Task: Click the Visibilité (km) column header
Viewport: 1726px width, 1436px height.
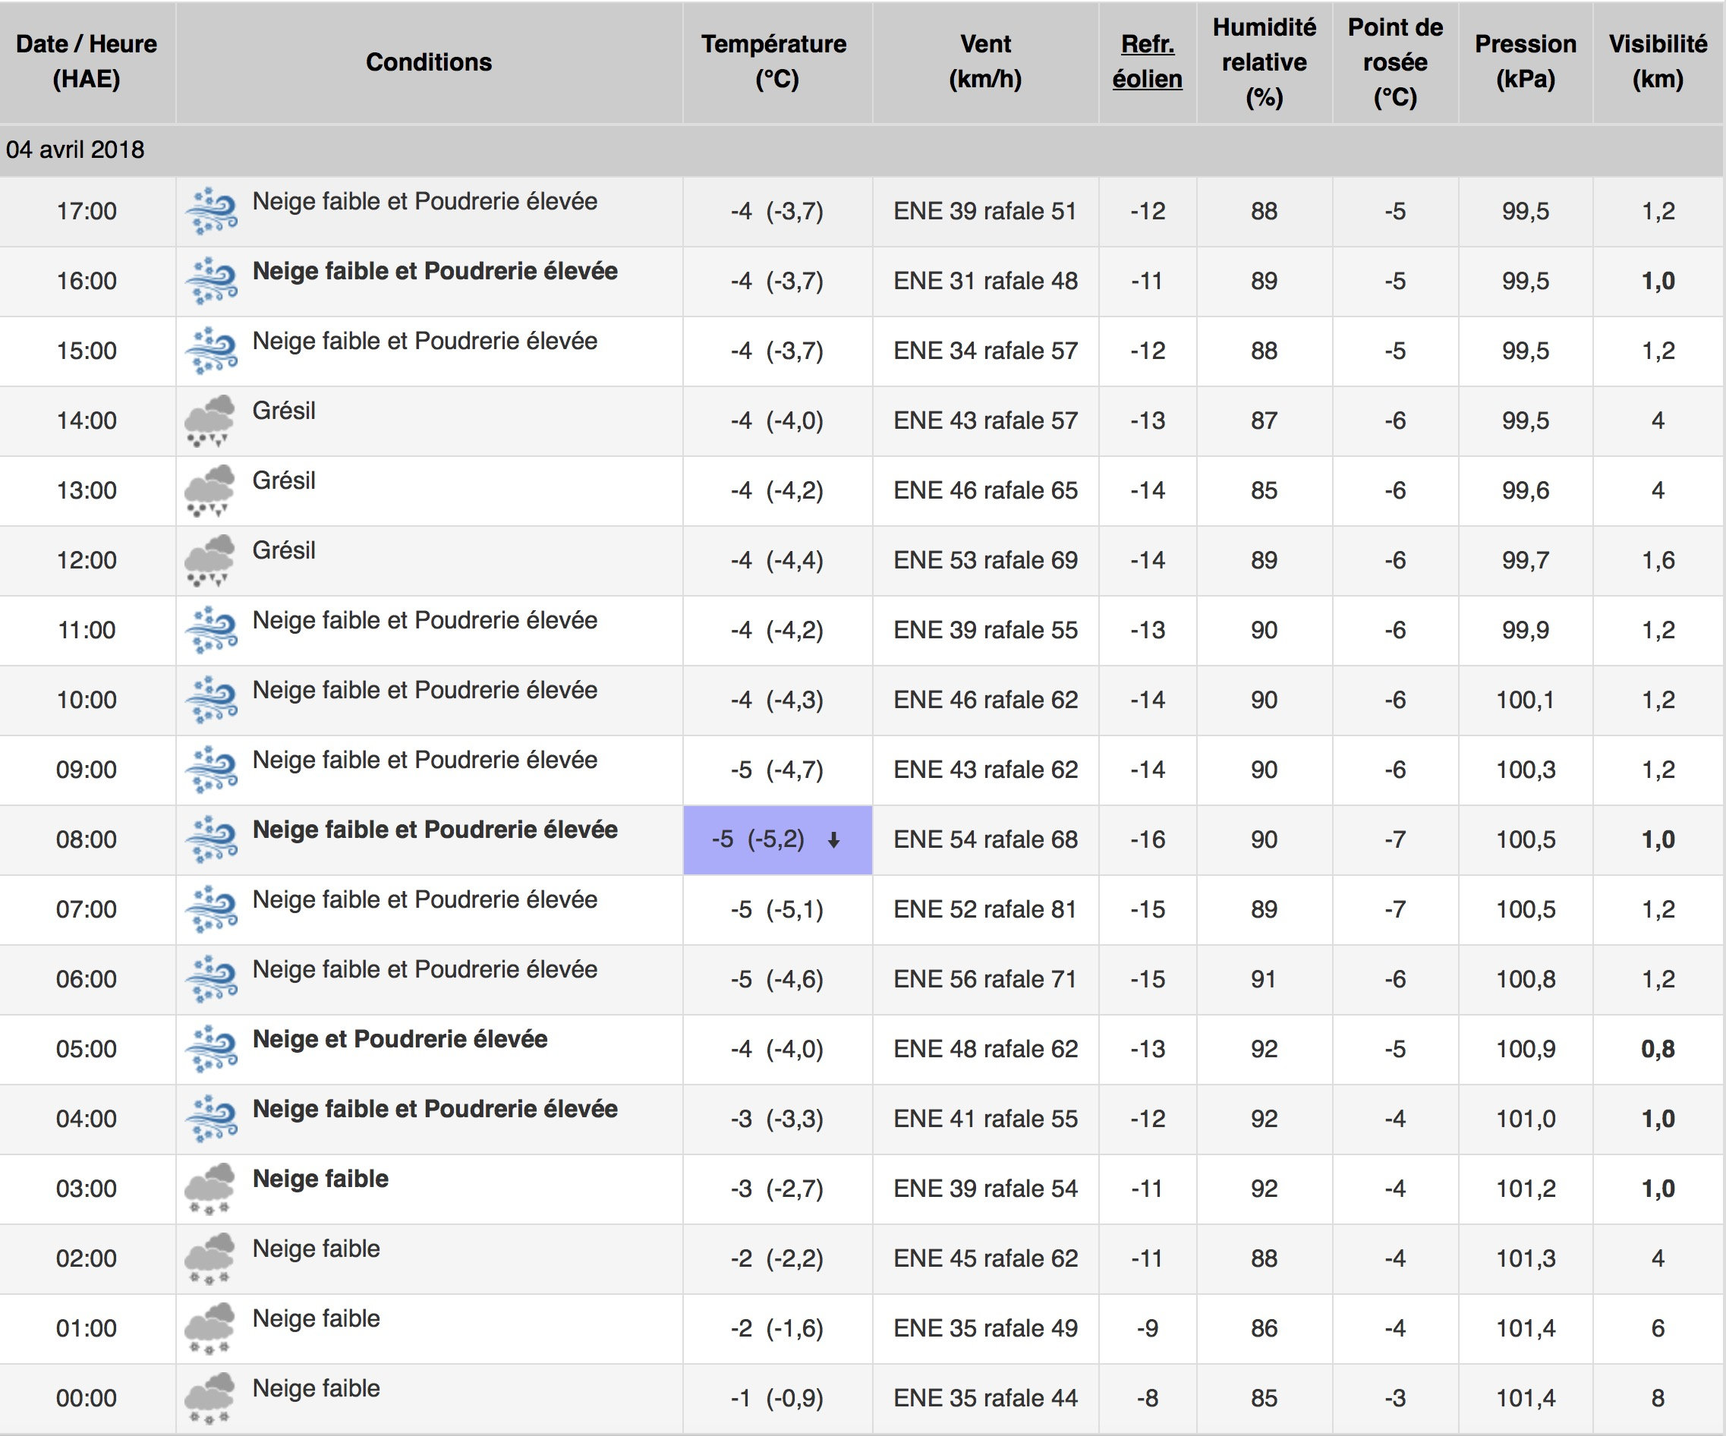Action: 1658,61
